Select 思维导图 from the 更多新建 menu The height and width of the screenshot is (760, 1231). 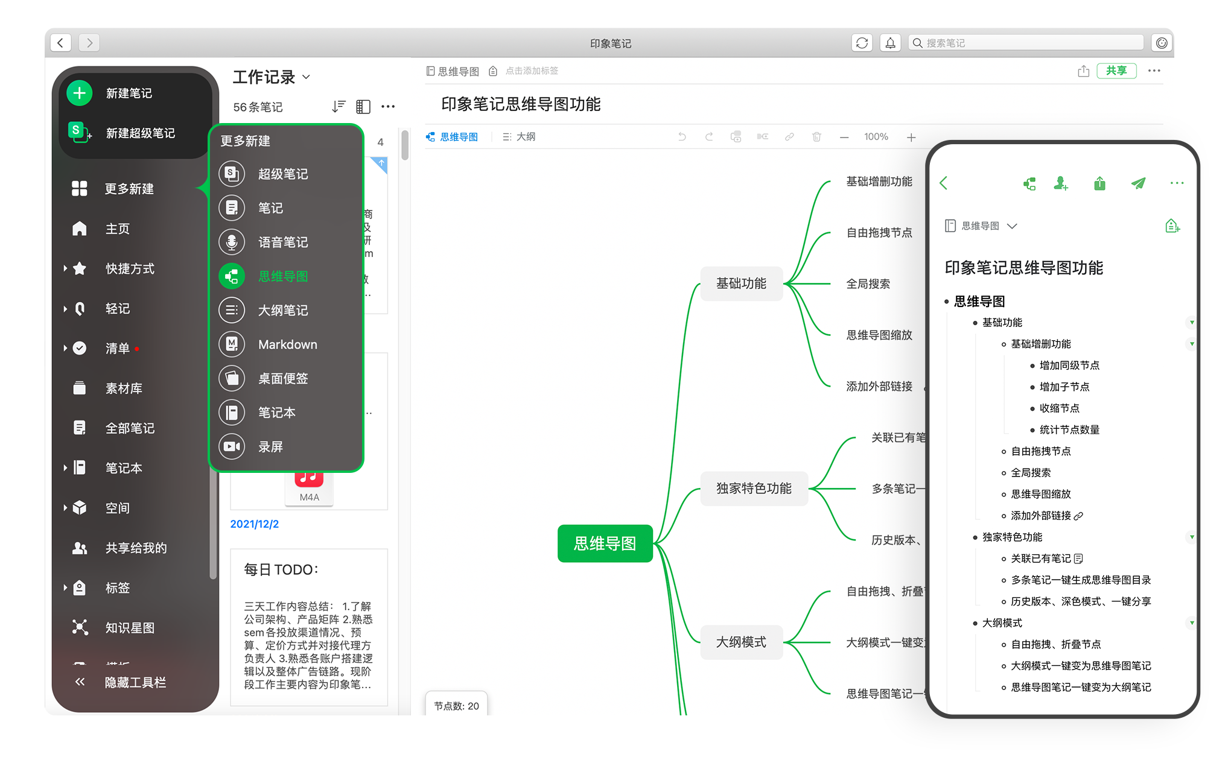(x=282, y=276)
